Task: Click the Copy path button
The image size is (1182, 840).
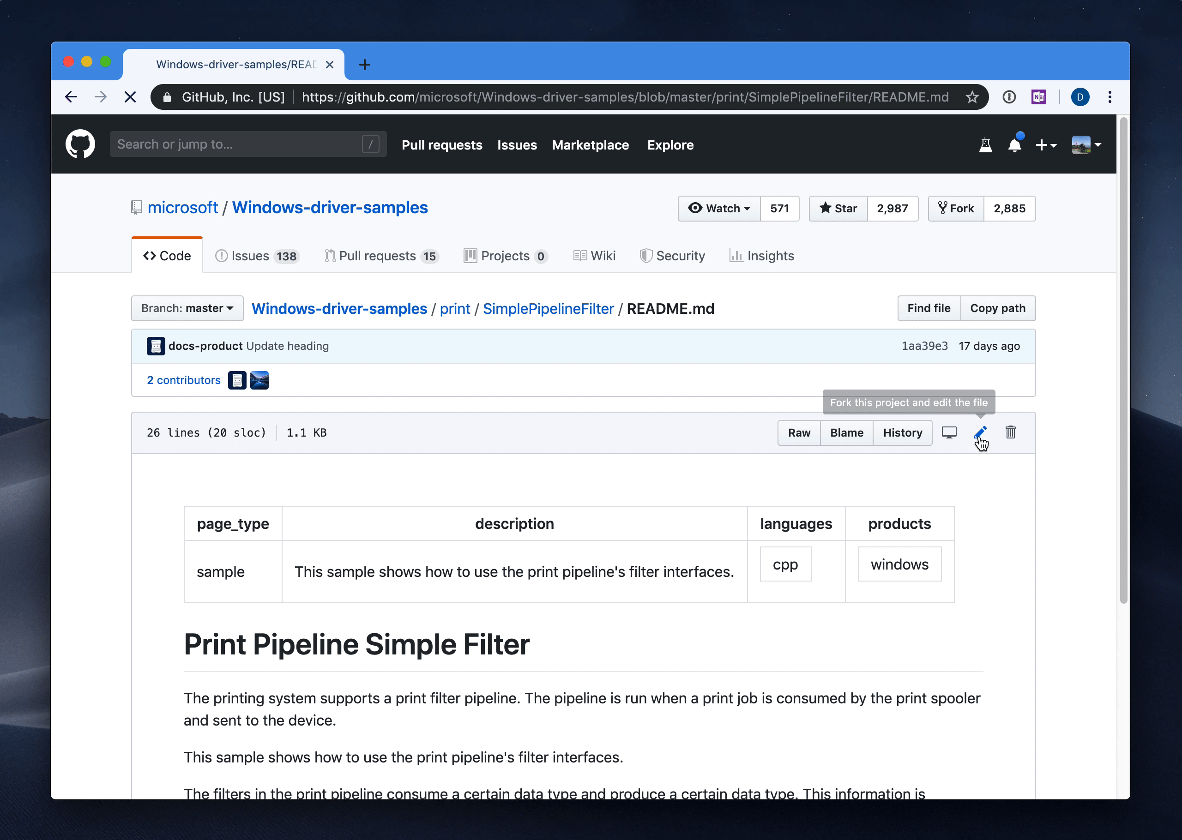Action: pos(998,308)
